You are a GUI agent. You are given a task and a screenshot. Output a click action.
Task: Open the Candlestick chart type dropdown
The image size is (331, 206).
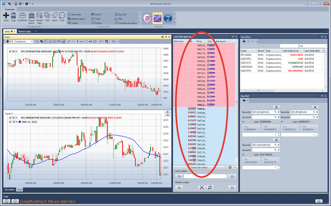click(26, 41)
